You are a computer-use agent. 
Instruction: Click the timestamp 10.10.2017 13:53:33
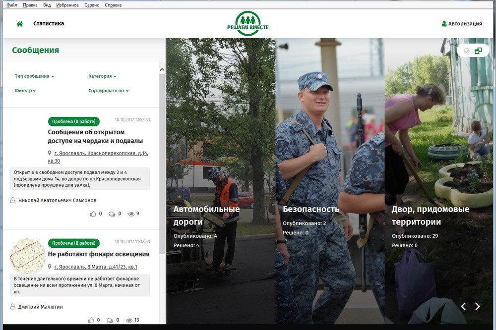[x=132, y=120]
